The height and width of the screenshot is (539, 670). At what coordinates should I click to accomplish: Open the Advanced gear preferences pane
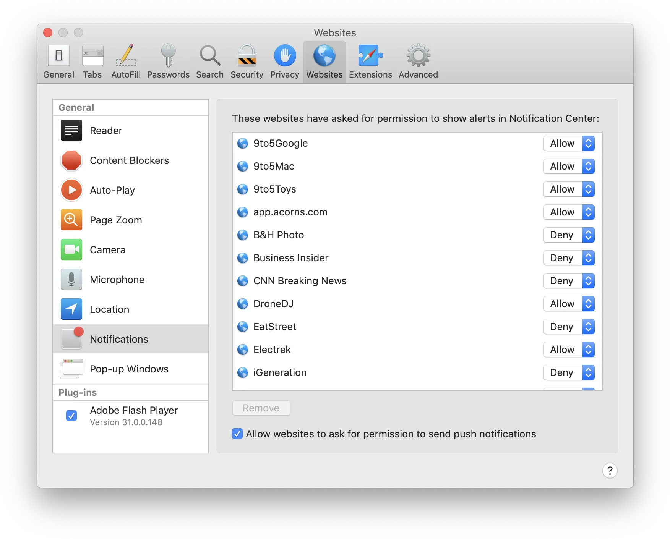pos(418,62)
